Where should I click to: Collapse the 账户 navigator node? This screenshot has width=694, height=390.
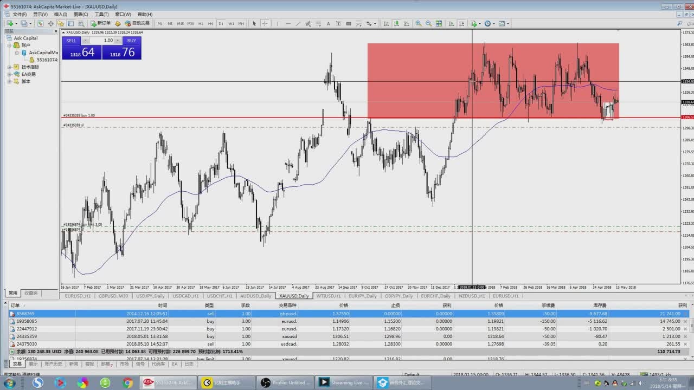9,45
